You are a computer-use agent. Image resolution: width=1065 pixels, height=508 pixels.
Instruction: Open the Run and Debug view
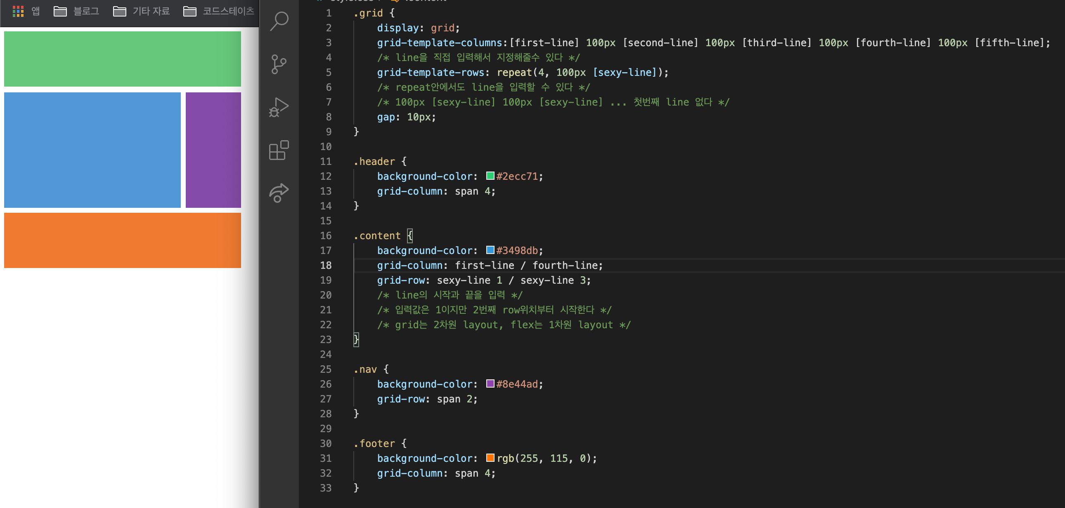pyautogui.click(x=279, y=107)
